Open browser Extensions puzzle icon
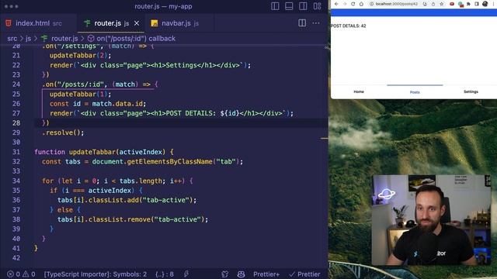 [x=468, y=4]
